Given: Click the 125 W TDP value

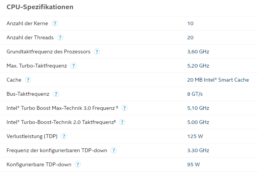Looking at the screenshot, I should (195, 136).
